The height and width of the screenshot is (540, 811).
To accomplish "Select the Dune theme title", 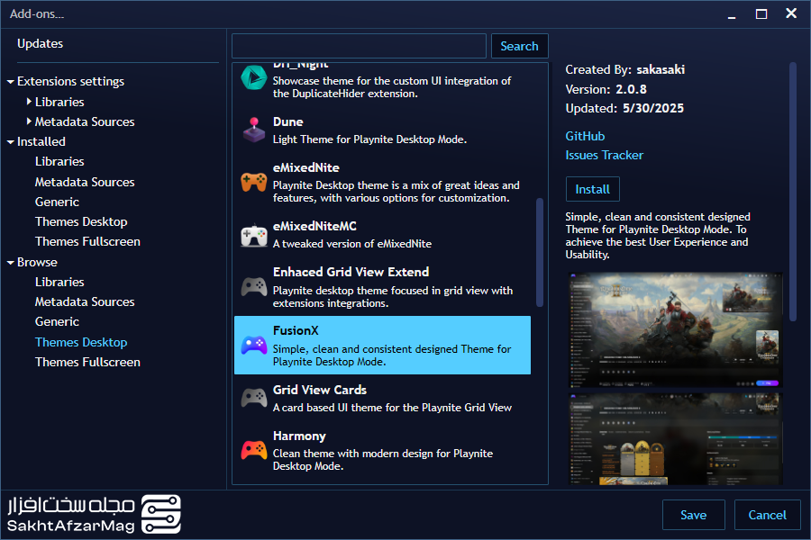I will click(x=287, y=122).
